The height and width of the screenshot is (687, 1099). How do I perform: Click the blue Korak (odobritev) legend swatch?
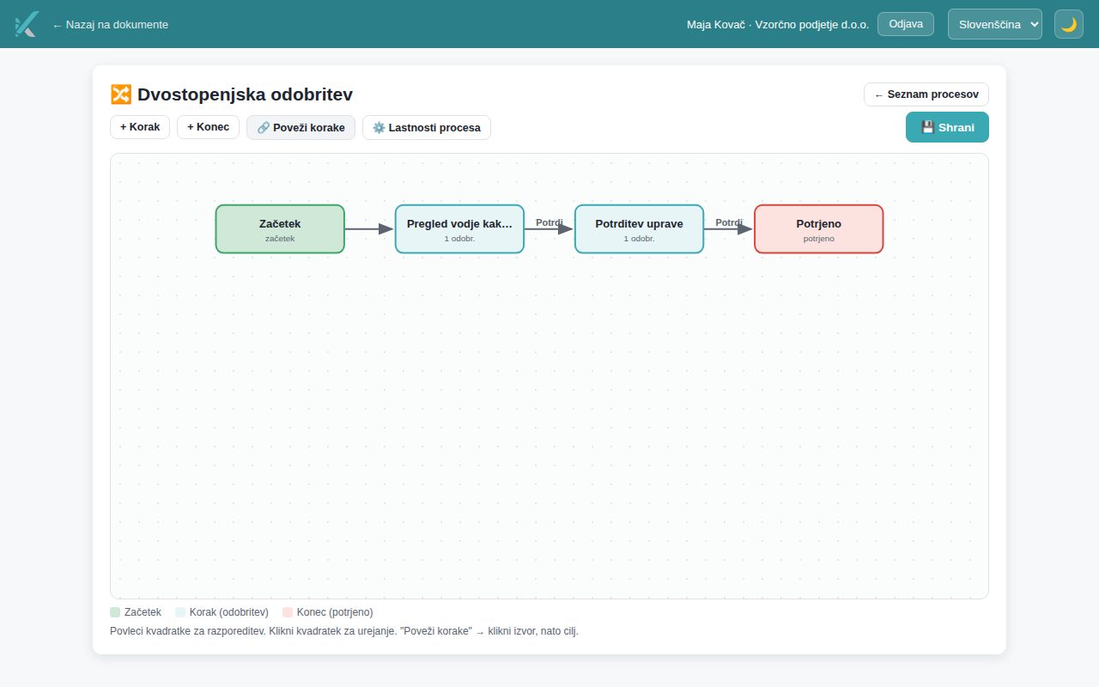[180, 612]
